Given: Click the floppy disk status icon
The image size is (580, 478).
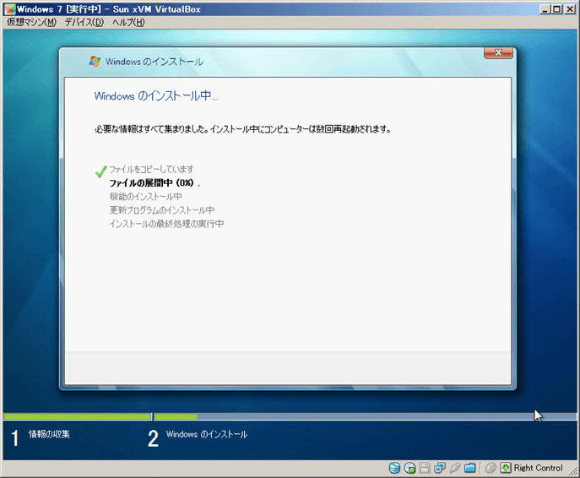Looking at the screenshot, I should point(425,468).
